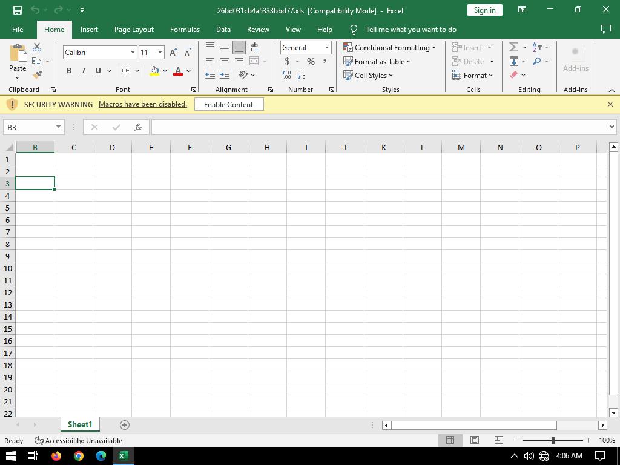Click the Enable Content button
This screenshot has width=620, height=465.
pyautogui.click(x=228, y=104)
